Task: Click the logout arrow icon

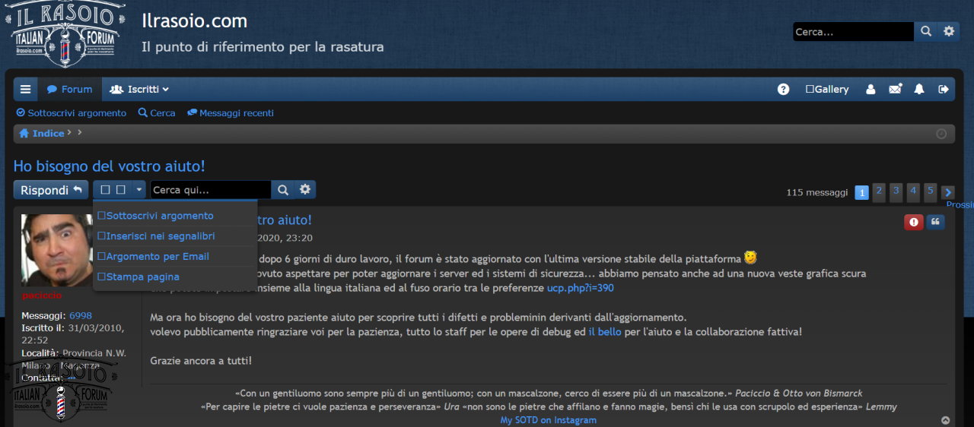Action: point(944,90)
